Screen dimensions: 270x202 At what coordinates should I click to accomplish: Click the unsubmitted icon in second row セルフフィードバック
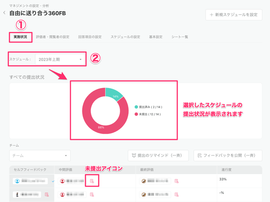[47, 195]
